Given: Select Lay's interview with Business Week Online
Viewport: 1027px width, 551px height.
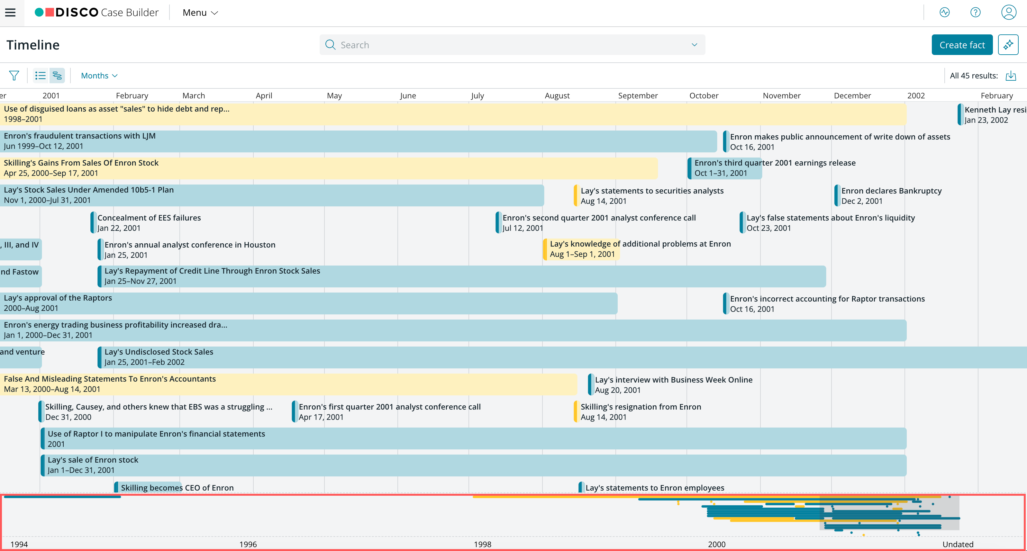Looking at the screenshot, I should tap(671, 385).
